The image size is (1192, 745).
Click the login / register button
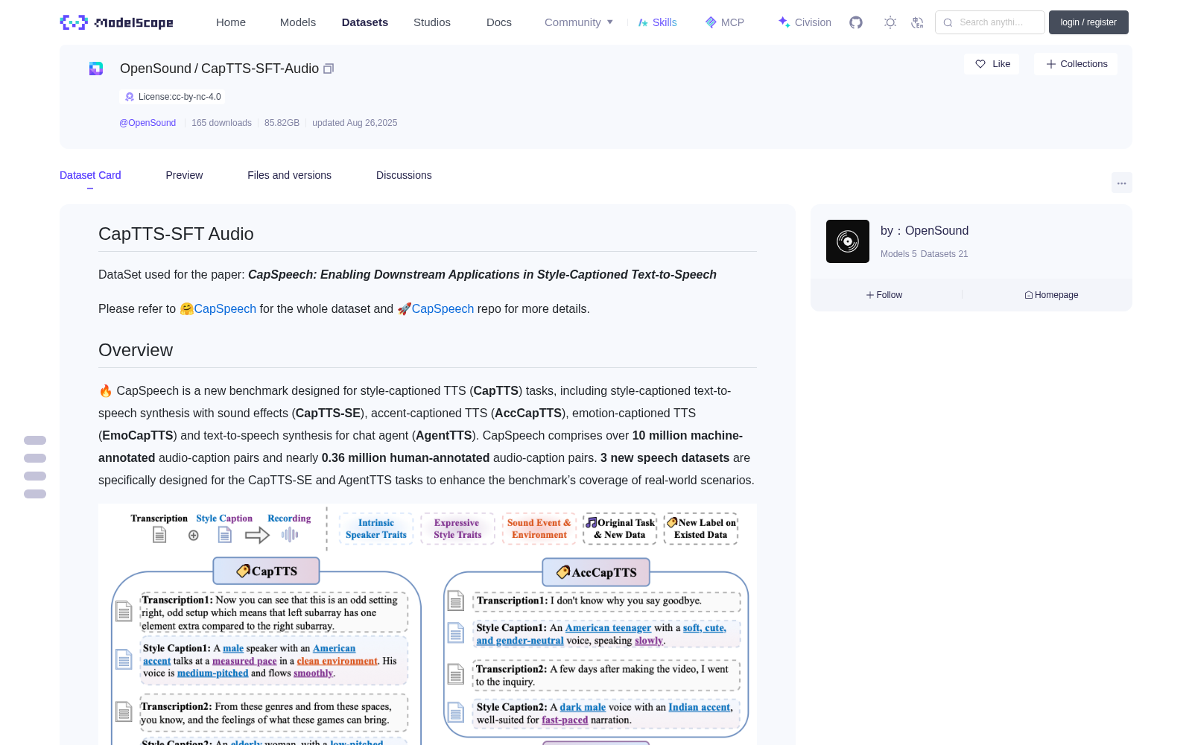click(x=1088, y=22)
